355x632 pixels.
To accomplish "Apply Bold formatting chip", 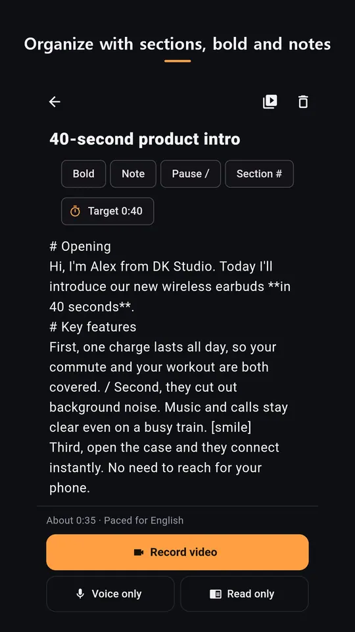I will [x=83, y=174].
